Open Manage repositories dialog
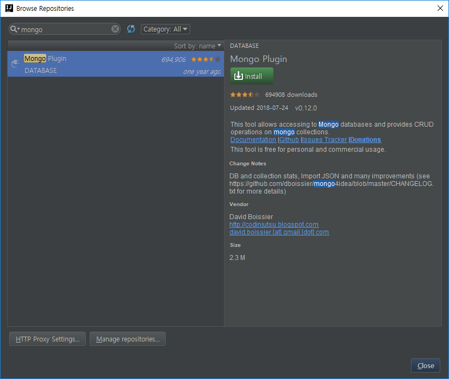This screenshot has width=449, height=379. [x=128, y=339]
